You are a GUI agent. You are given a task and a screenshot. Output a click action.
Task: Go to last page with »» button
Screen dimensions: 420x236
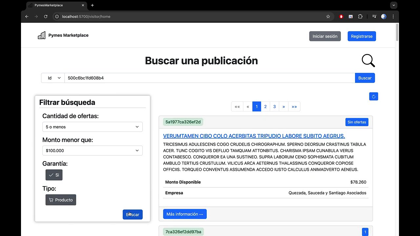tap(294, 107)
